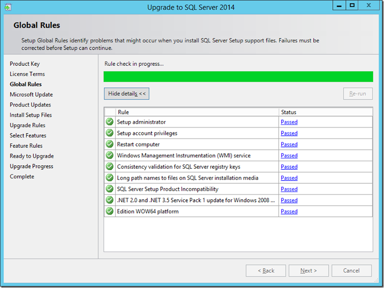Click 'Rule check in progress...' label
Image resolution: width=384 pixels, height=288 pixels.
coord(134,64)
